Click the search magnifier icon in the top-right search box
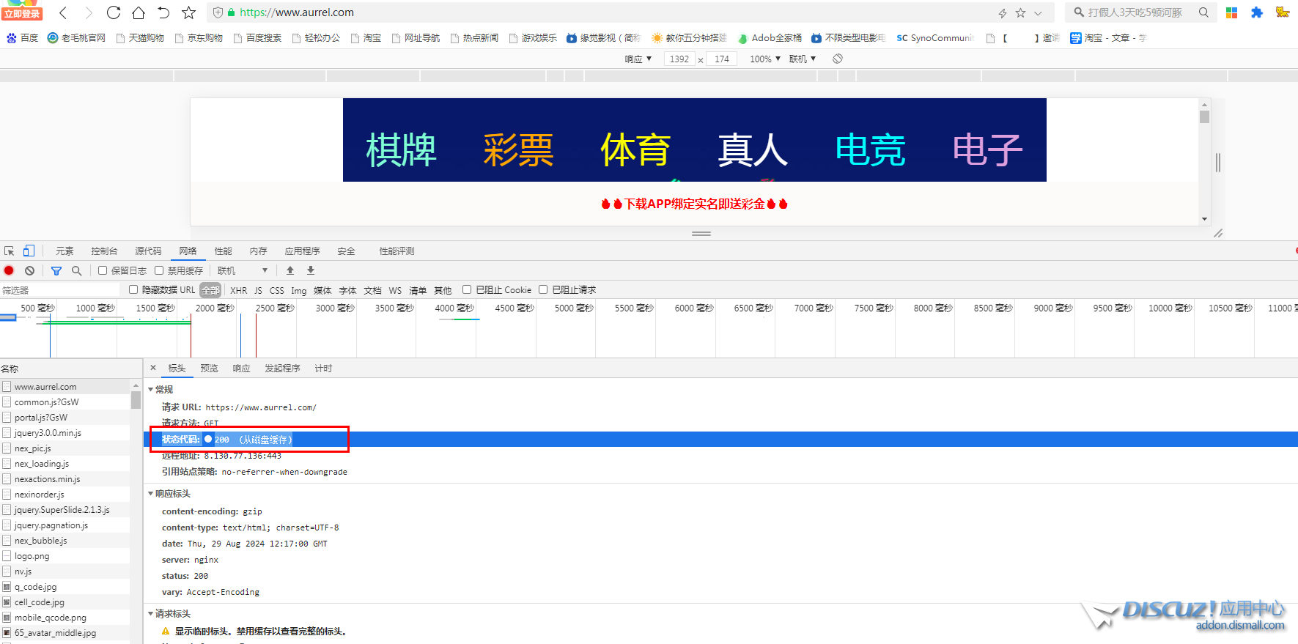Viewport: 1298px width, 644px height. tap(1203, 12)
